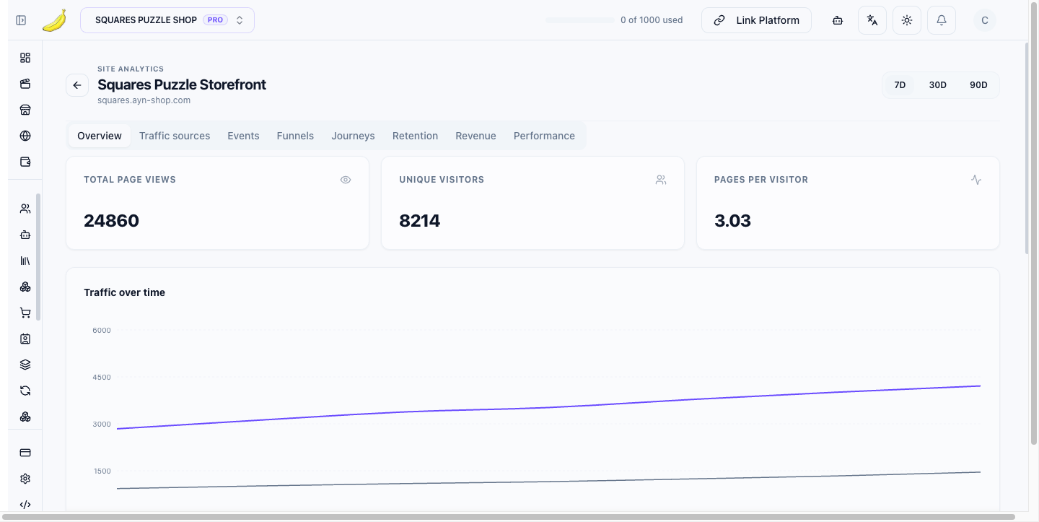Open the contact badge icon in the sidebar
The height and width of the screenshot is (522, 1039).
coord(25,339)
